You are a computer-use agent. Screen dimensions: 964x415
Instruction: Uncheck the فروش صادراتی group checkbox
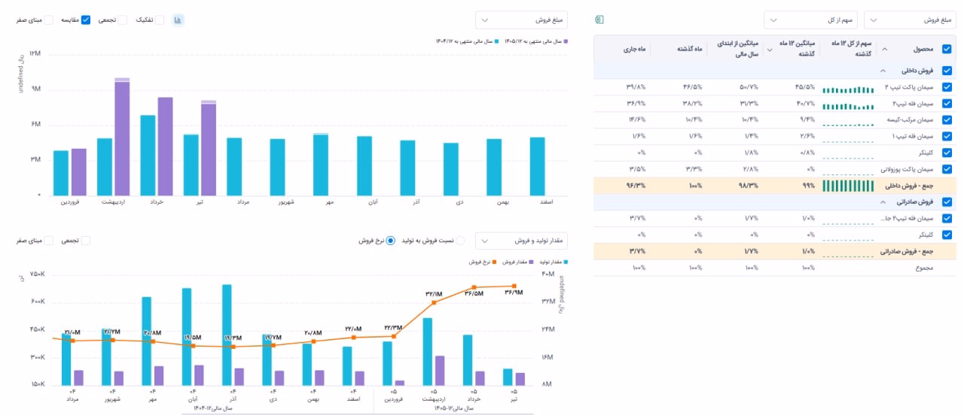point(947,201)
